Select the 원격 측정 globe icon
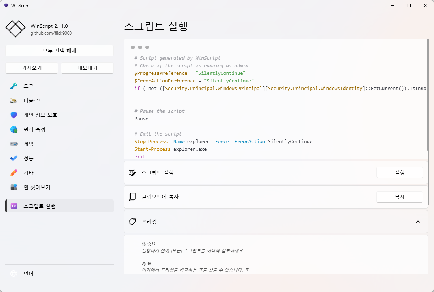434x292 pixels. (x=14, y=129)
